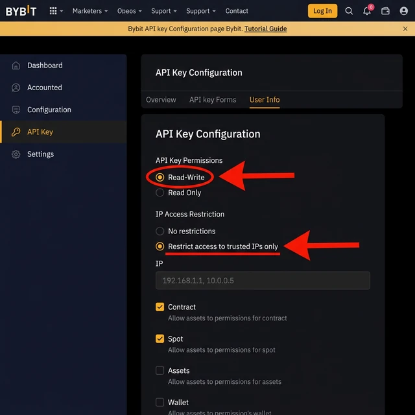Click the Assets permission label
The width and height of the screenshot is (415, 415).
(179, 370)
